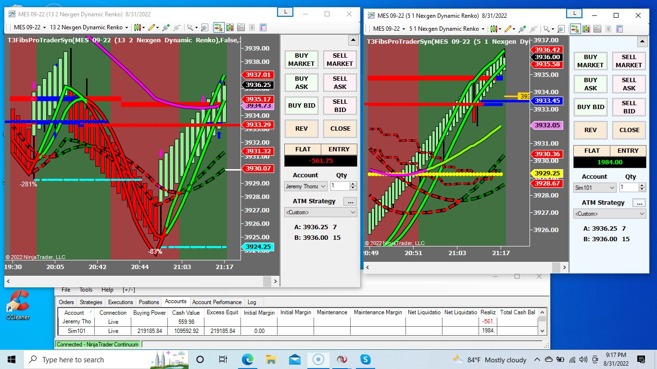The height and width of the screenshot is (369, 657).
Task: Click the dollar-sign icon in 5 1 Renko toolbar
Action: coord(608,29)
